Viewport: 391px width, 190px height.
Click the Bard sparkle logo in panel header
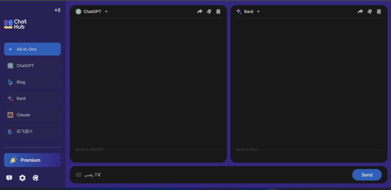coord(239,11)
